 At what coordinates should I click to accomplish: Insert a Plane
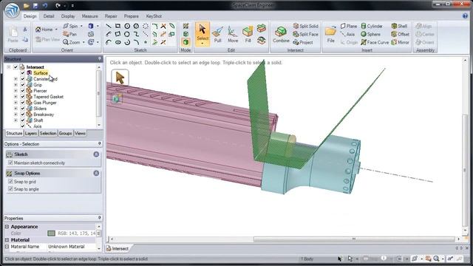349,27
